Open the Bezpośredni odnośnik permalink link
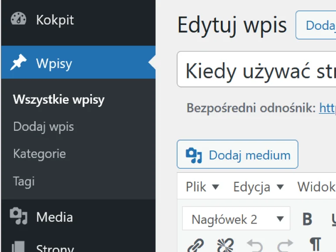Viewport: 336px width, 252px height. (x=327, y=108)
